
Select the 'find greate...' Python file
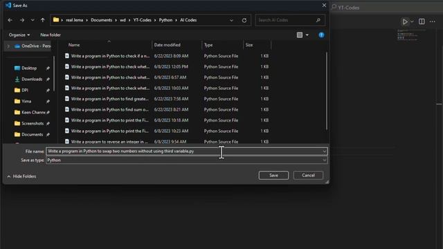pos(167,99)
